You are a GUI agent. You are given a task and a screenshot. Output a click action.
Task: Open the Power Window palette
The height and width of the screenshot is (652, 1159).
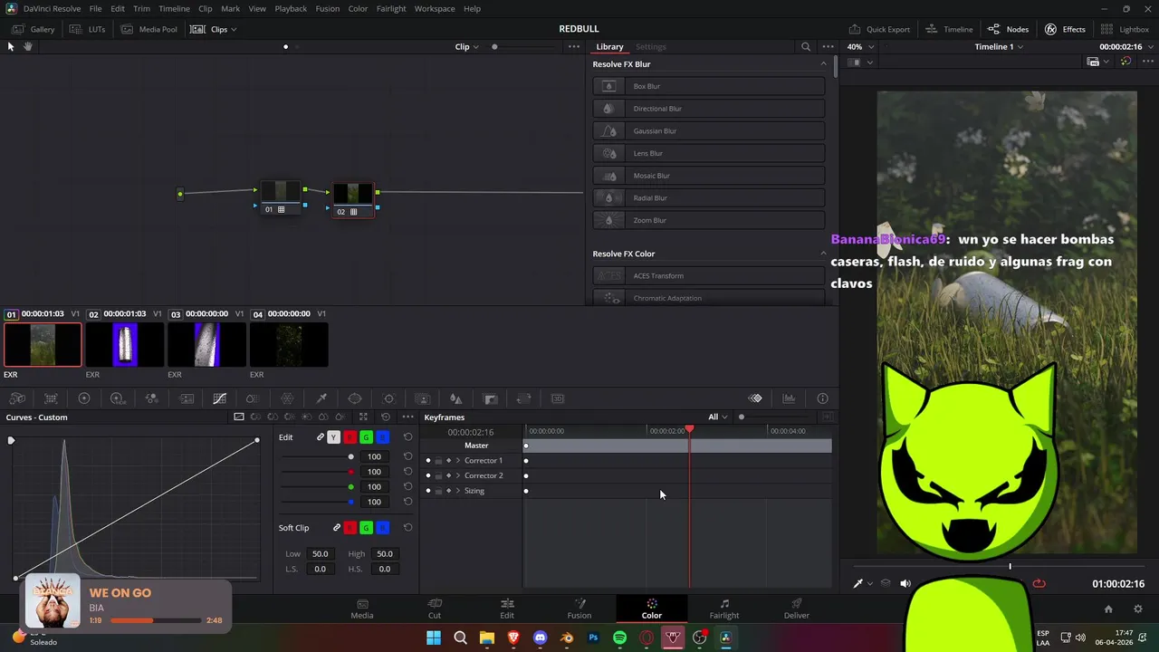355,398
